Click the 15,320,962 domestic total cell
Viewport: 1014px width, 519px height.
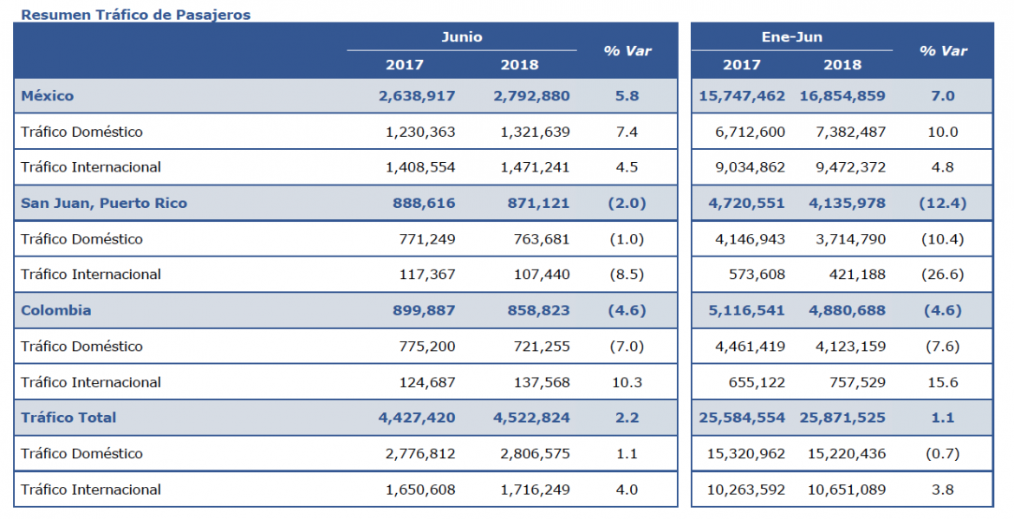click(x=745, y=454)
